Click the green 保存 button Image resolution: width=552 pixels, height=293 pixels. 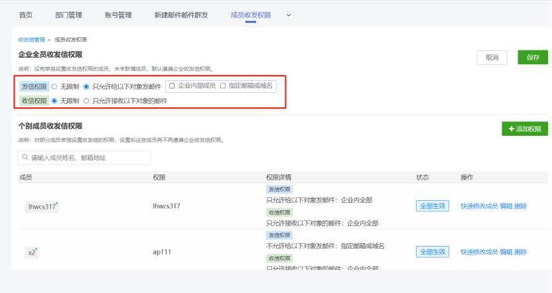533,57
